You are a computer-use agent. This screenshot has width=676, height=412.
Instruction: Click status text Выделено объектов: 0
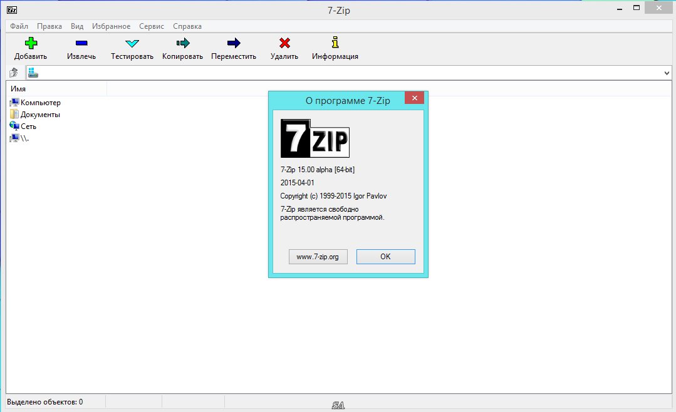click(45, 402)
